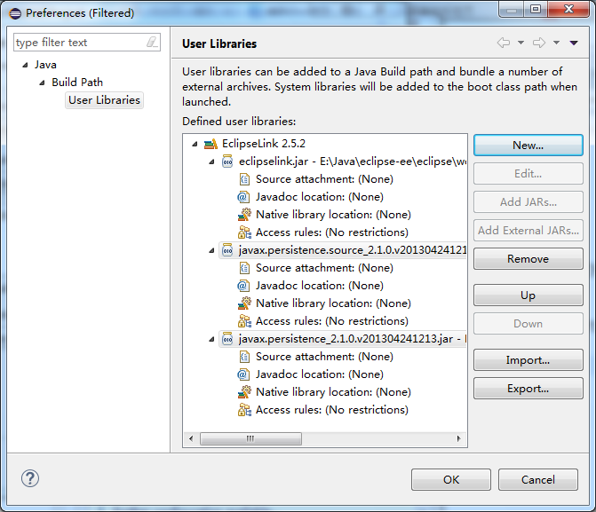The height and width of the screenshot is (512, 596).
Task: Click Native library icon under javax.persistence_2.1.0 jar
Action: pos(244,392)
